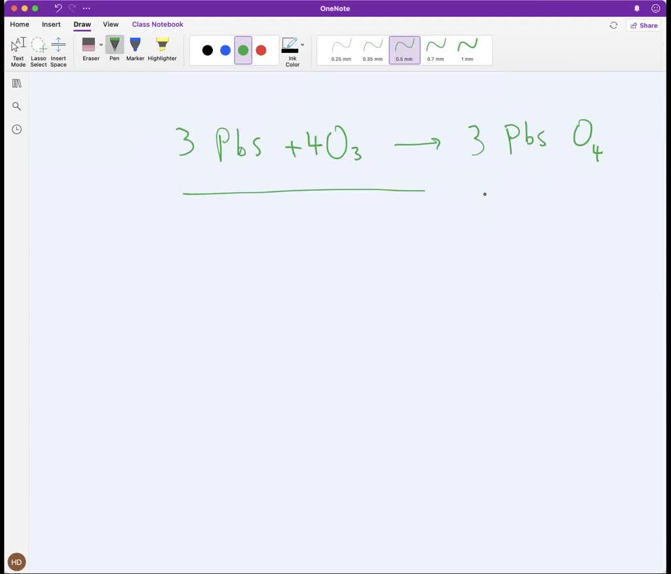Screen dimensions: 671x574
Task: Enable the 1 mm pen thickness
Action: point(467,50)
